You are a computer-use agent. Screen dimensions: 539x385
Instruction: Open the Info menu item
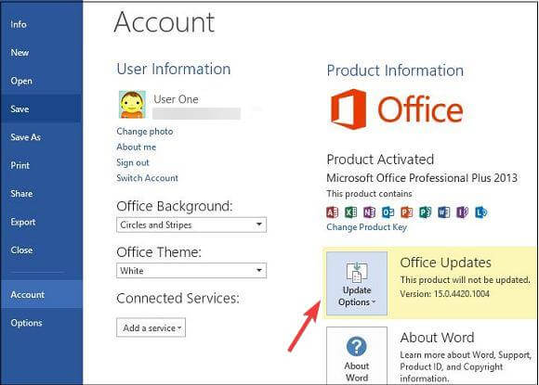(x=41, y=24)
